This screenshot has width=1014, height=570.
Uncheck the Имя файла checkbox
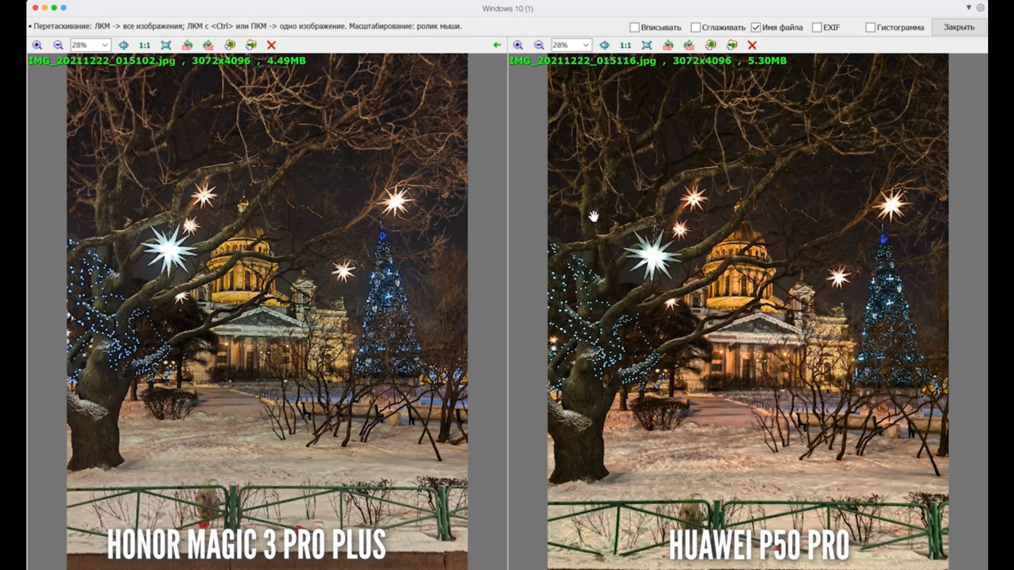click(x=756, y=27)
